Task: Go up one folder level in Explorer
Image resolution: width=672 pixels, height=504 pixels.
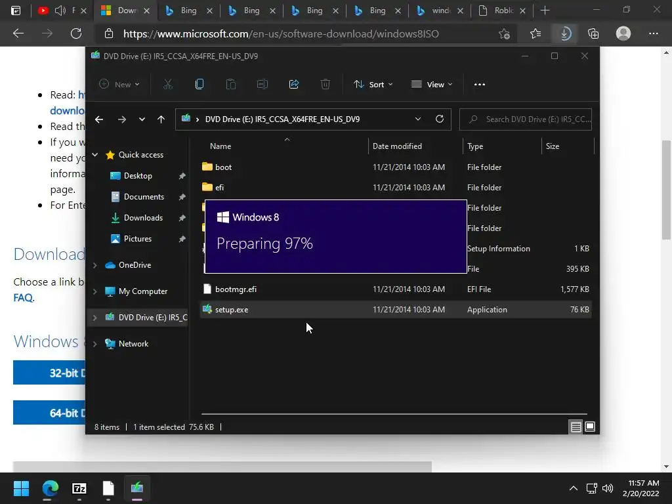Action: [161, 119]
